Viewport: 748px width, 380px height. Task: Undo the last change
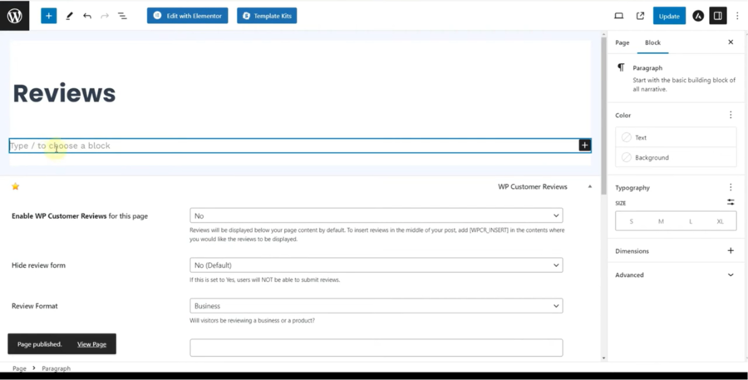tap(86, 16)
